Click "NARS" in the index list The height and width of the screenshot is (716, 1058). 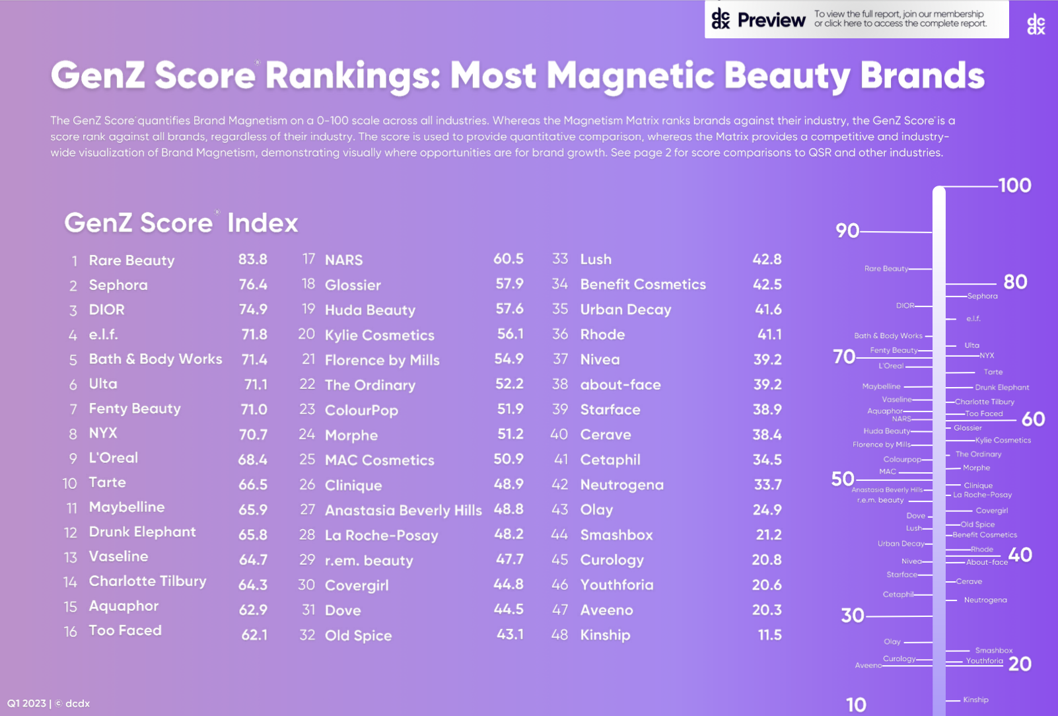click(343, 260)
